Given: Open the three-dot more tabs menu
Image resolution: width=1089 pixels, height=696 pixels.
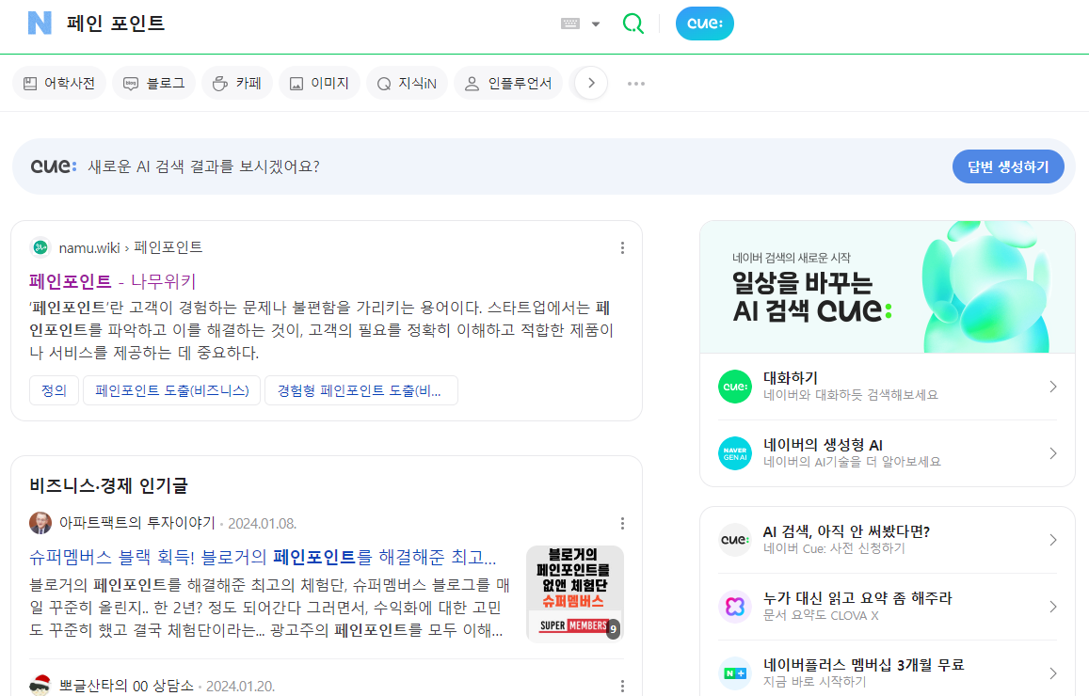Looking at the screenshot, I should (636, 84).
